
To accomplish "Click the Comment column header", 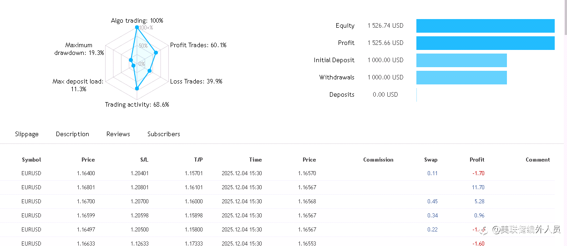I will pyautogui.click(x=537, y=160).
